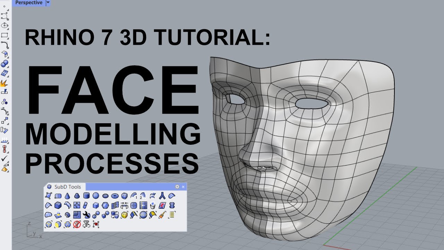444x250 pixels.
Task: Open SubD Tools panel gear options
Action: tap(177, 187)
